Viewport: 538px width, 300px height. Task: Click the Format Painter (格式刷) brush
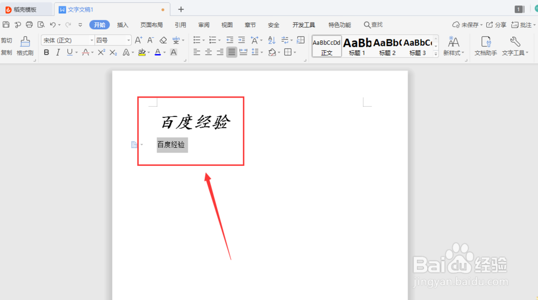click(x=25, y=46)
